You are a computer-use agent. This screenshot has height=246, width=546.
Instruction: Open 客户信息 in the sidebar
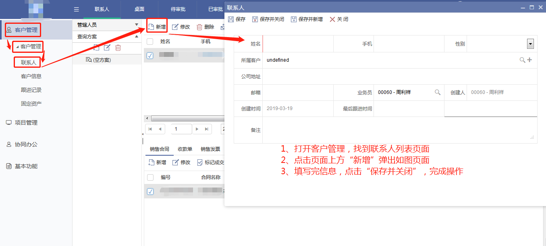[31, 76]
